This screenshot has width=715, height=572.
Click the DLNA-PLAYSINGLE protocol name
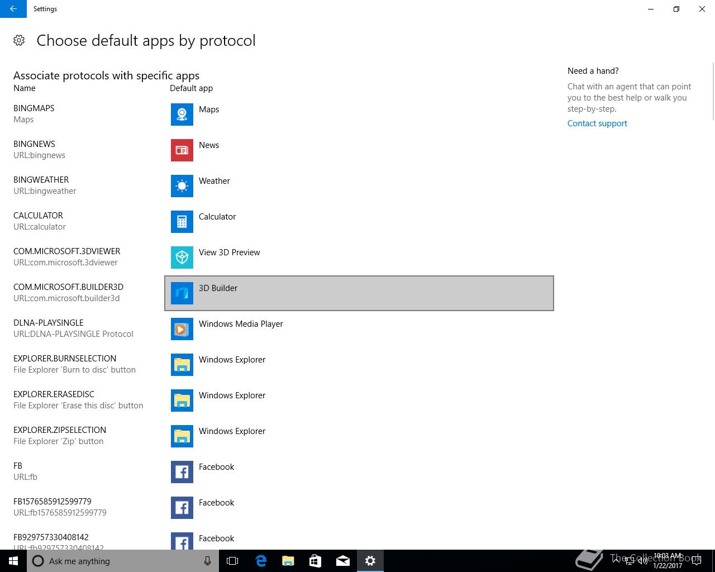point(49,323)
